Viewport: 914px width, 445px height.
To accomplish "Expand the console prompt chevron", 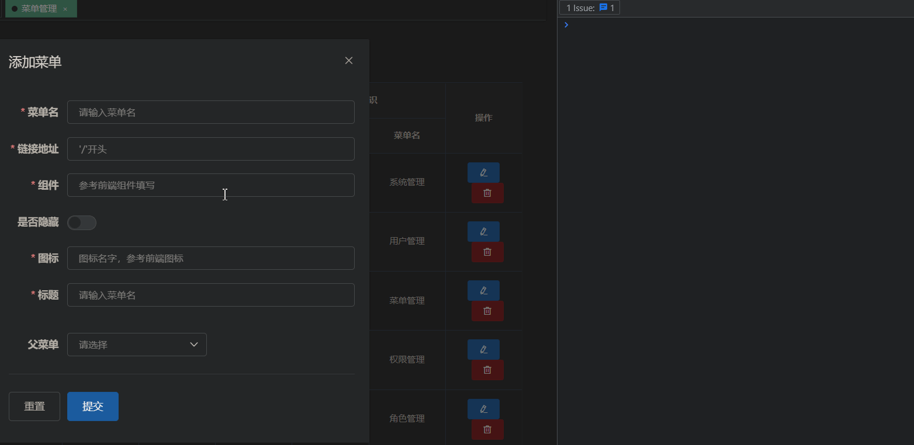I will pos(565,25).
